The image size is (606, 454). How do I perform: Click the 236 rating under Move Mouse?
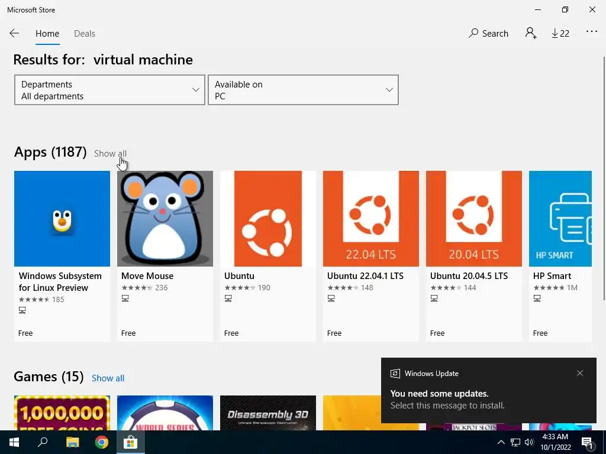(161, 288)
